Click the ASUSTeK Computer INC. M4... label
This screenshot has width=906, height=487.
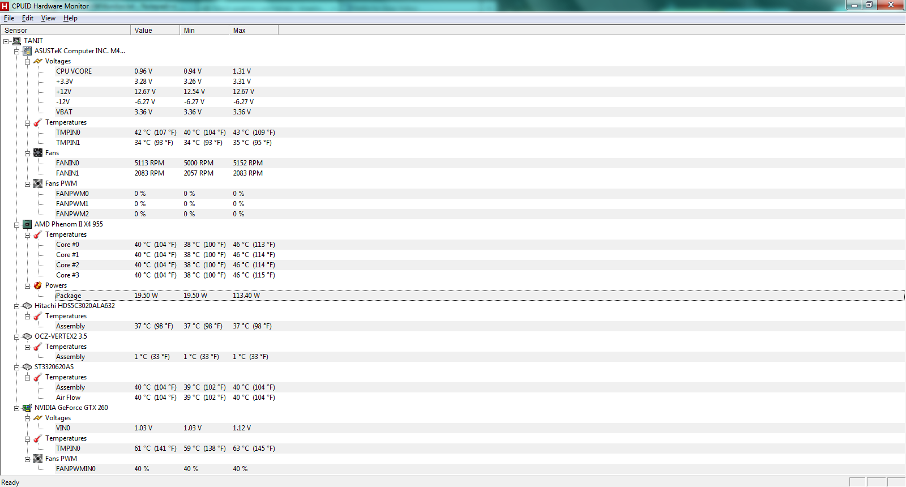[80, 51]
